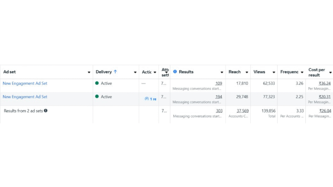Viewport: 333px width, 187px height.
Task: Click the recommendation icon in second row
Action: [147, 99]
